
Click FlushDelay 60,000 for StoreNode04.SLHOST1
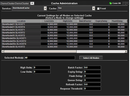(x=121, y=30)
